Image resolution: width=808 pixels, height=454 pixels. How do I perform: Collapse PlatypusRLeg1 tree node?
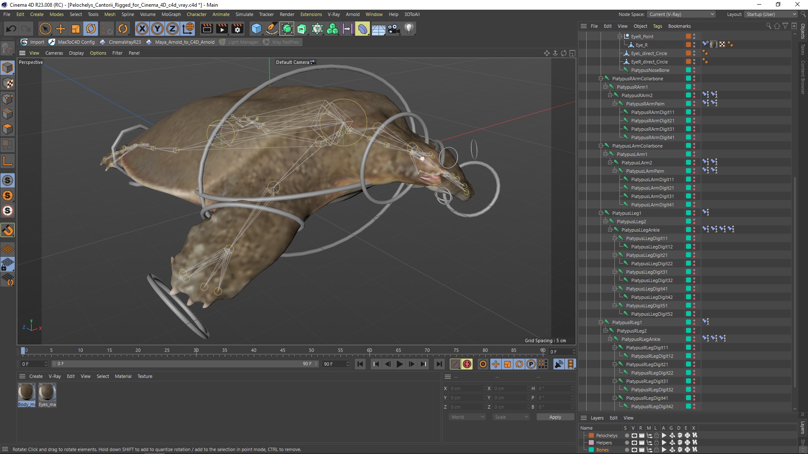[601, 322]
